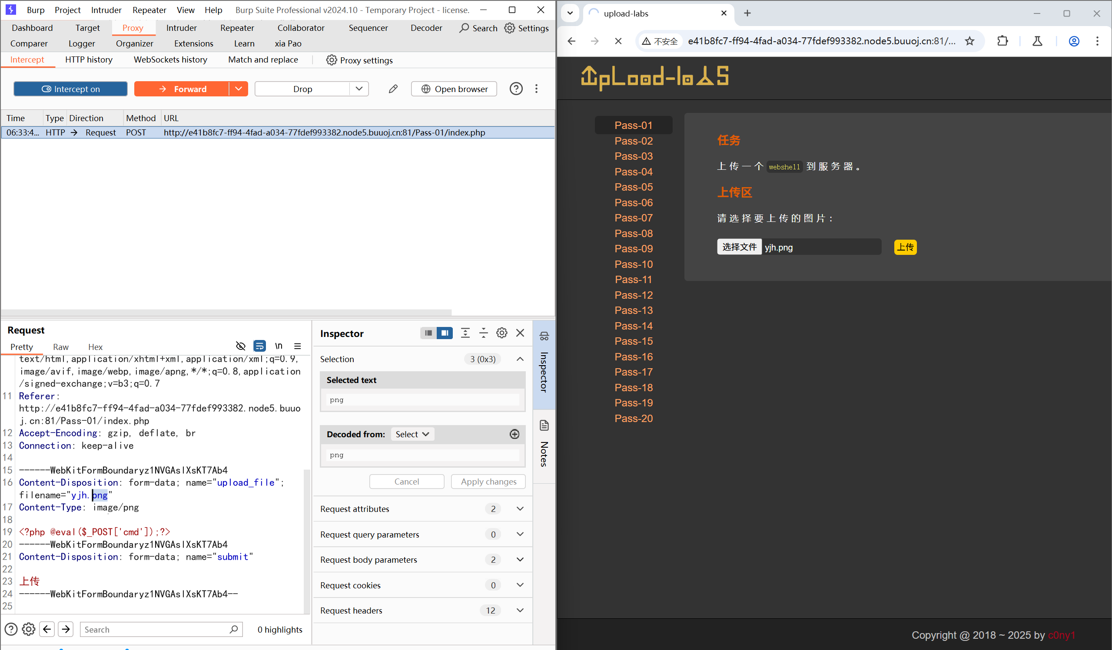The image size is (1112, 650).
Task: Toggle line wrap icon in Request panel
Action: pyautogui.click(x=259, y=346)
